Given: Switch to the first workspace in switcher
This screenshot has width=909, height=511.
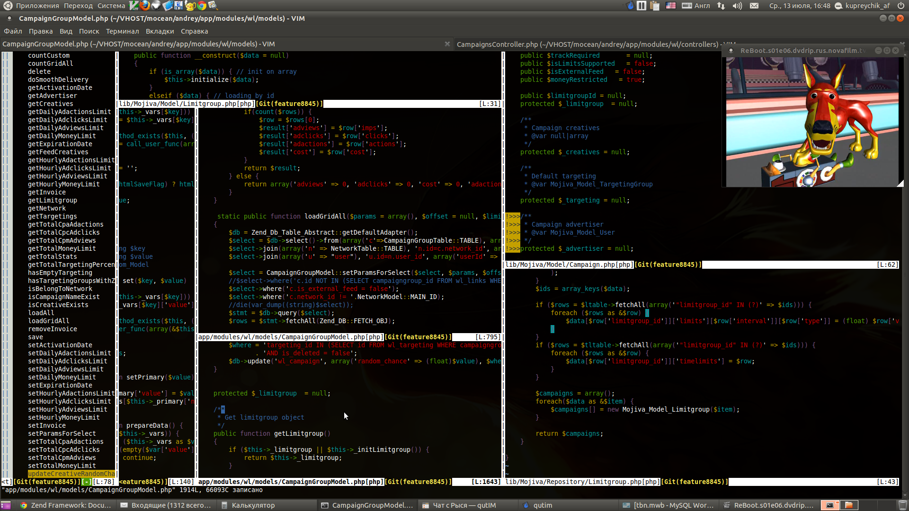Looking at the screenshot, I should pyautogui.click(x=830, y=505).
